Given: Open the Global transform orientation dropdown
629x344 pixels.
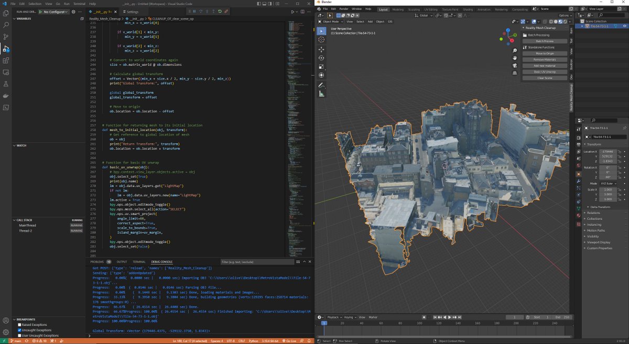Looking at the screenshot, I should click(x=423, y=15).
